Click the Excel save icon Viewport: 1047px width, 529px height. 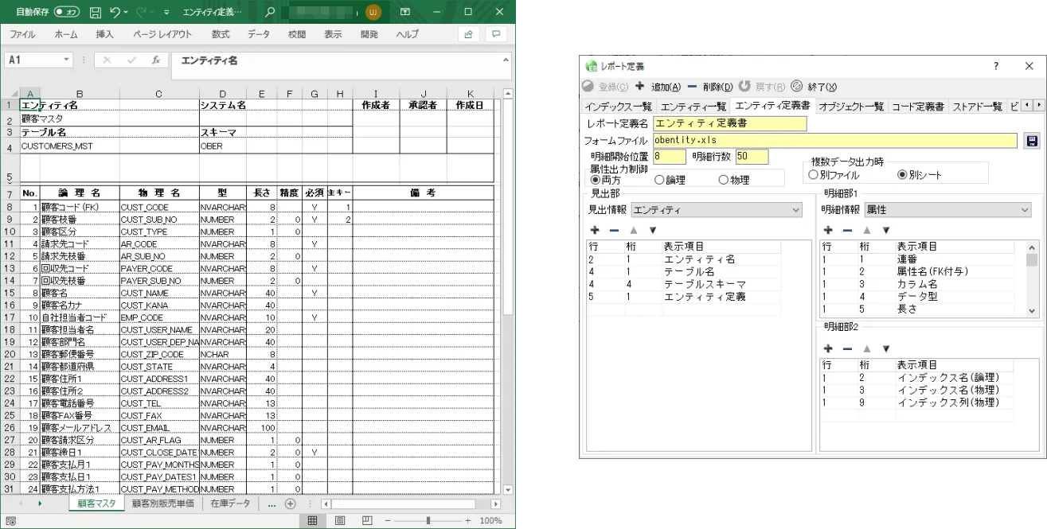(95, 12)
